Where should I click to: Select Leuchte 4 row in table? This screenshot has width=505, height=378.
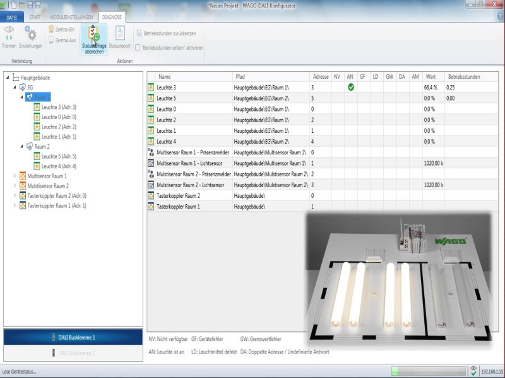tap(323, 141)
